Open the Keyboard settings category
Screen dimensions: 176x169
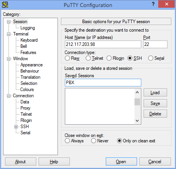(29, 40)
